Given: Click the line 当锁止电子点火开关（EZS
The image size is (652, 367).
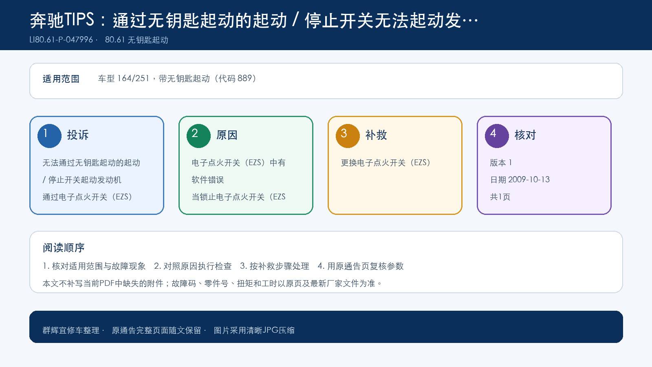Looking at the screenshot, I should coord(238,197).
